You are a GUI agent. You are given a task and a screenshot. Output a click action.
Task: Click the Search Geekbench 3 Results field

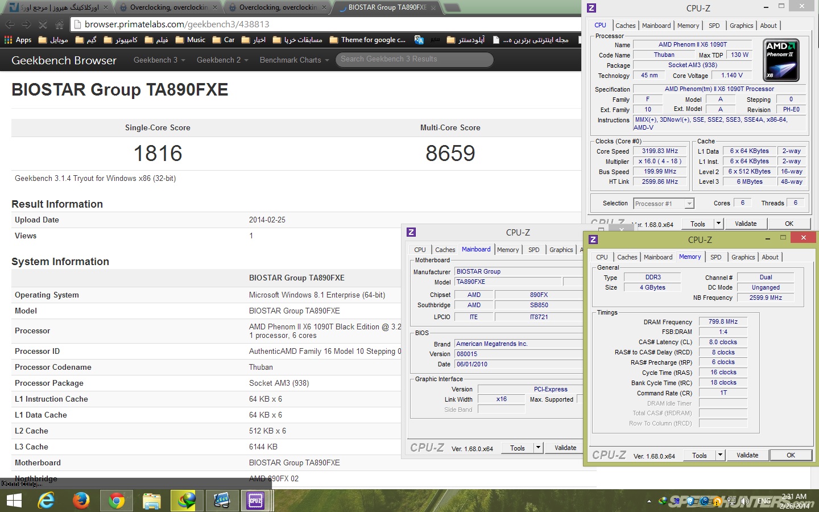[x=414, y=59]
